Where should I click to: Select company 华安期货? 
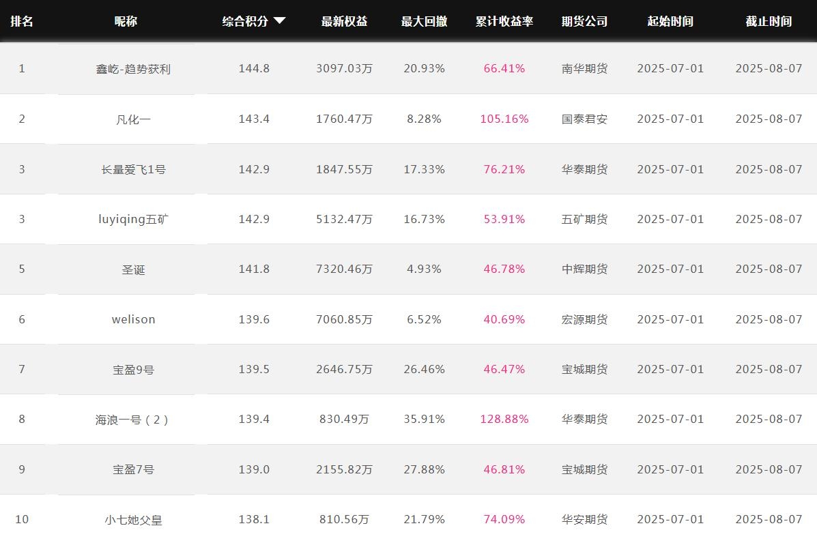(x=585, y=520)
